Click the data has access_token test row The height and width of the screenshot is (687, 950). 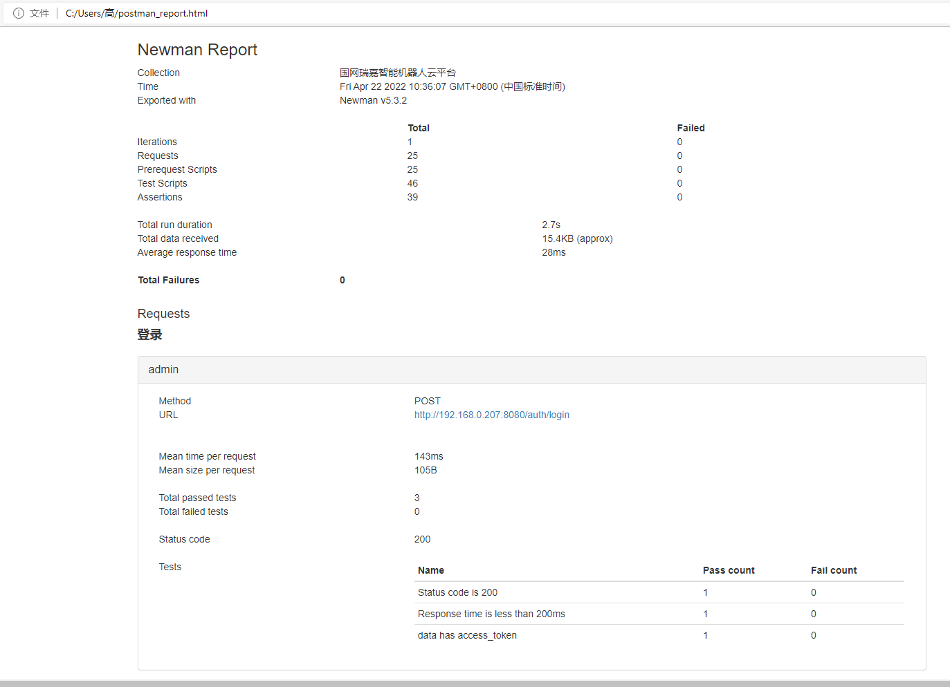coord(659,635)
